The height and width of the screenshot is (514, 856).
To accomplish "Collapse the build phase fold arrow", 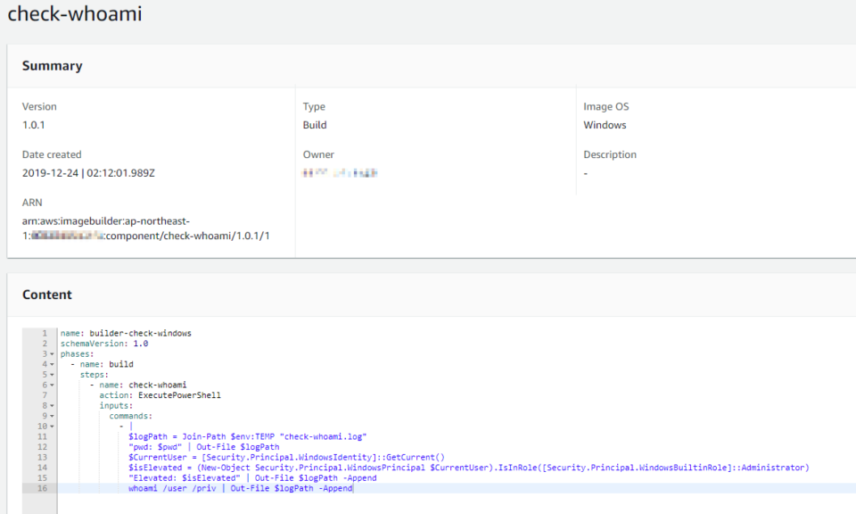I will [x=53, y=364].
